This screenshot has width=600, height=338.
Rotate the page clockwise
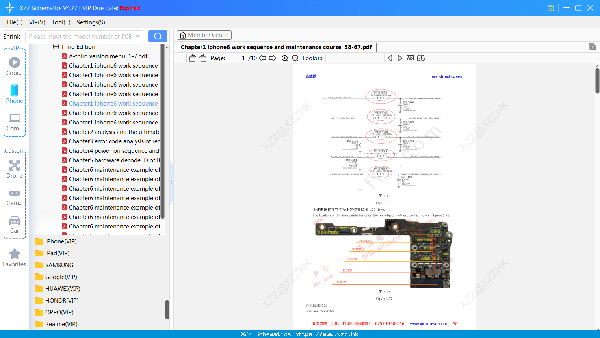(x=203, y=58)
